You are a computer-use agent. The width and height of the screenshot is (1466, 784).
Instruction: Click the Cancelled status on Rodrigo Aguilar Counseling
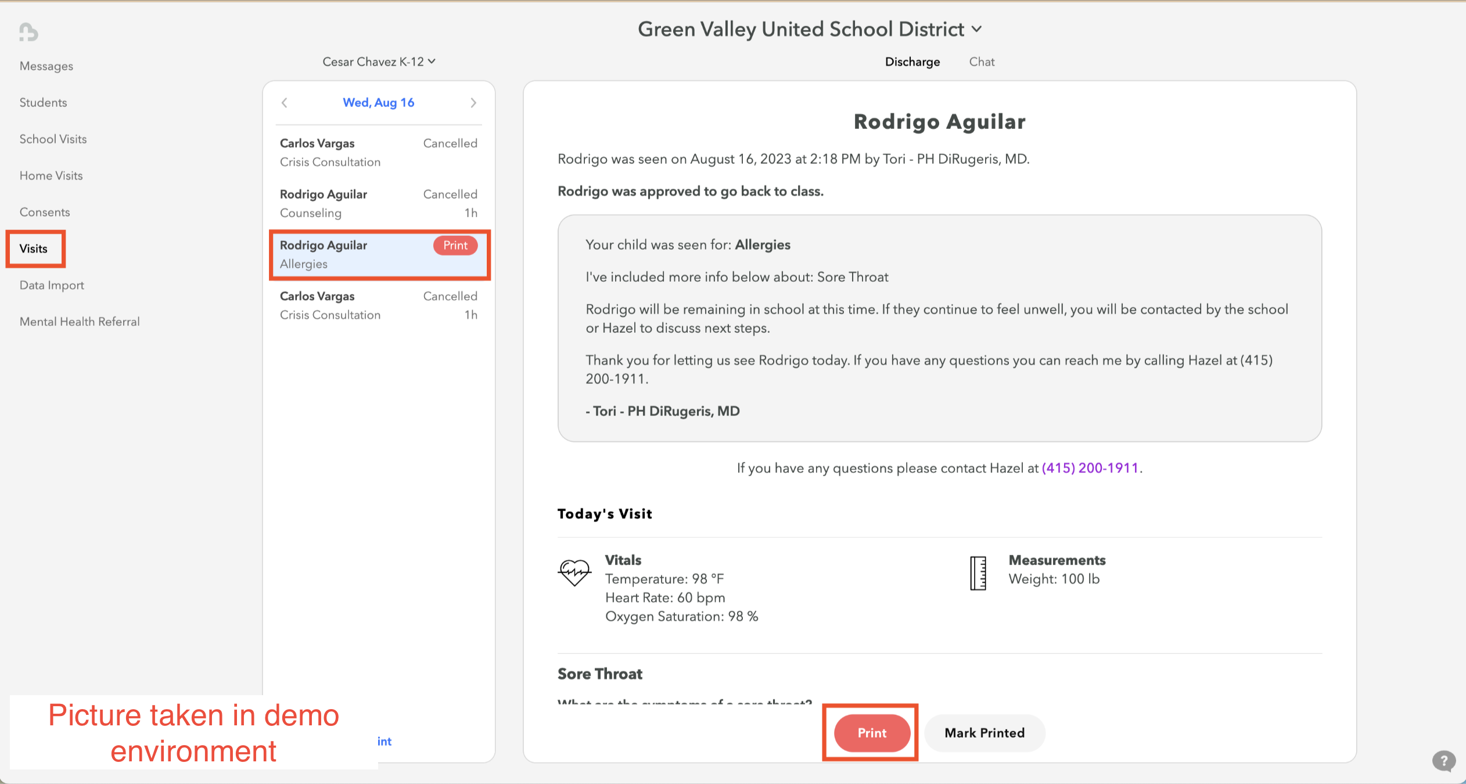450,195
